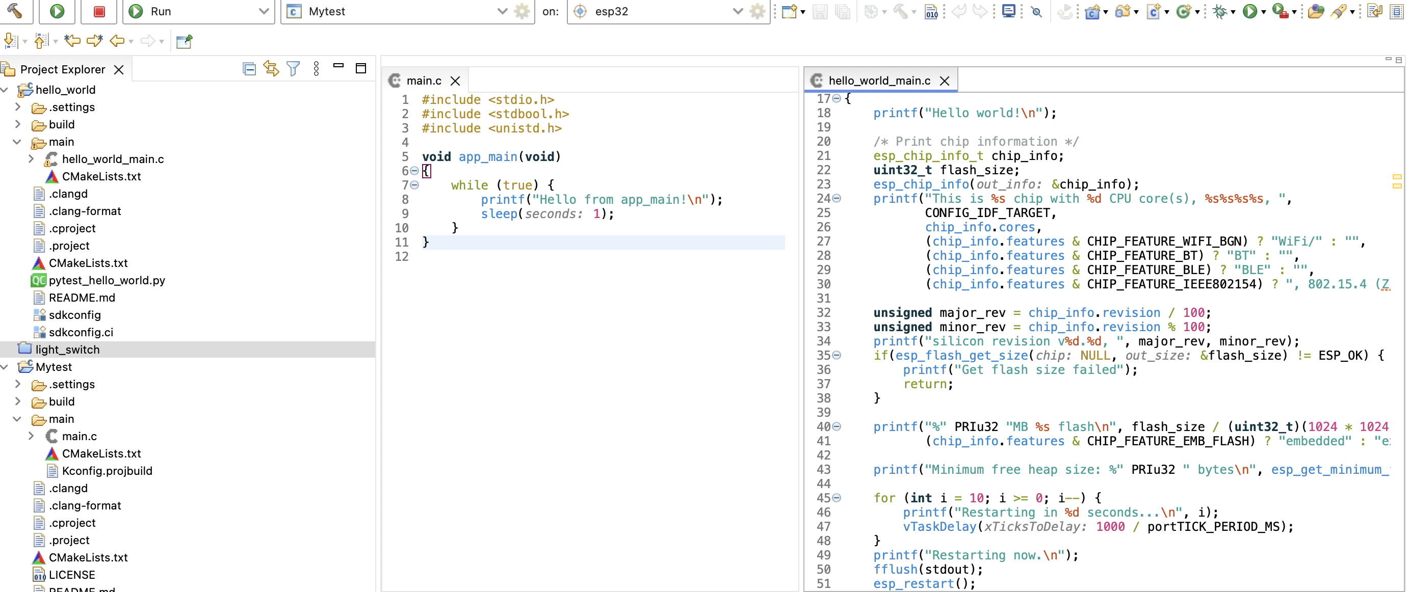
Task: Click the External Tools run icon with toolbox
Action: coord(1280,11)
